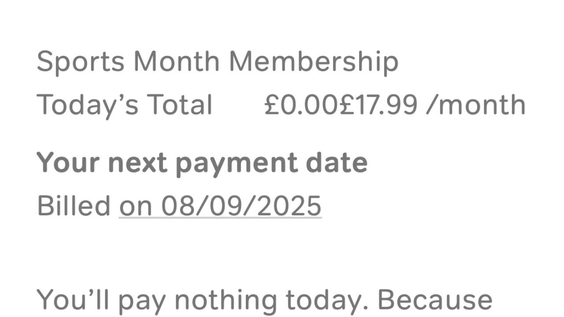564x317 pixels.
Task: Click the £0.00 amount
Action: [301, 106]
